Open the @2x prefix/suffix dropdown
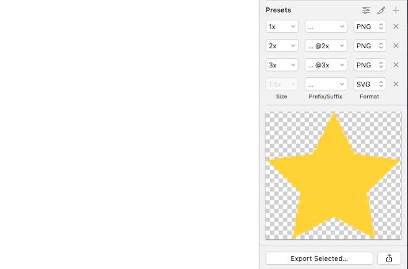The height and width of the screenshot is (269, 408). 326,46
